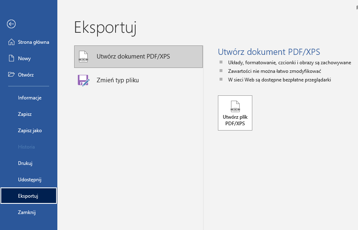Select Nowy menu item
Image resolution: width=358 pixels, height=230 pixels.
[x=29, y=59]
